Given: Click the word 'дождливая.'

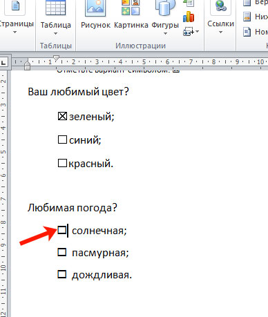Looking at the screenshot, I should pos(102,275).
